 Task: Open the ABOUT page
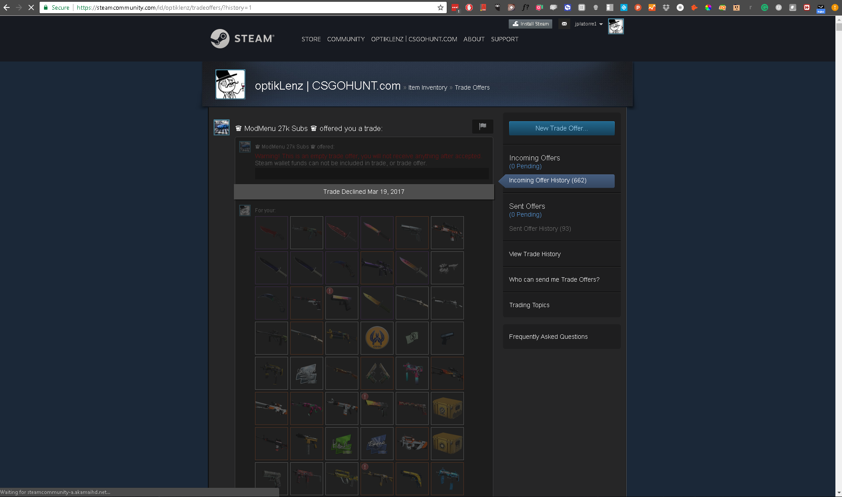tap(474, 39)
